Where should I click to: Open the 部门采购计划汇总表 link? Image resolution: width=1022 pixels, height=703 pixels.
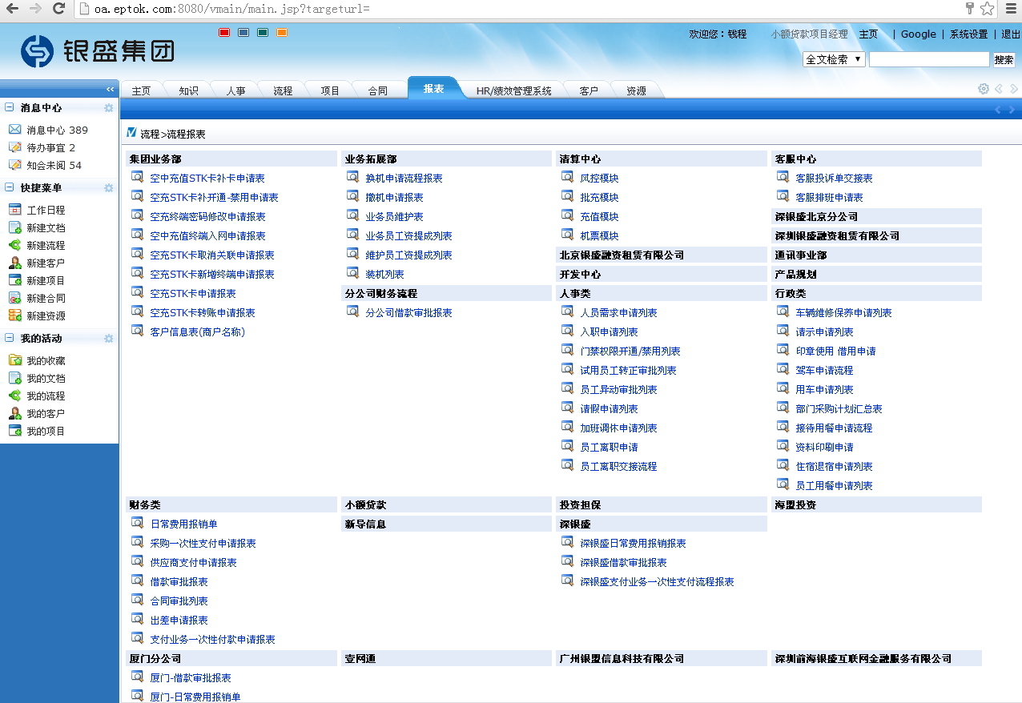pyautogui.click(x=839, y=409)
